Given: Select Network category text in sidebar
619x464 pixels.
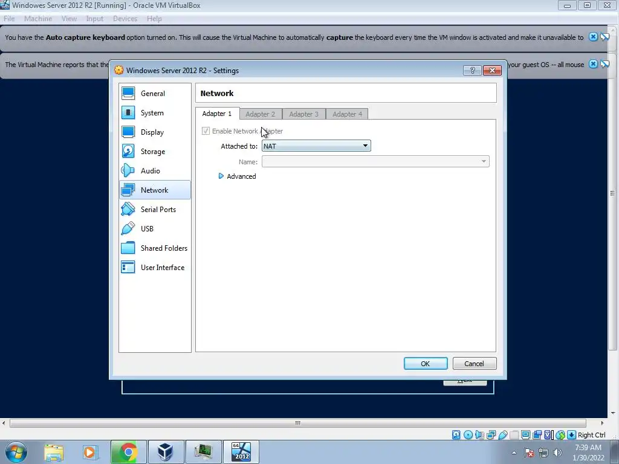Looking at the screenshot, I should 154,190.
